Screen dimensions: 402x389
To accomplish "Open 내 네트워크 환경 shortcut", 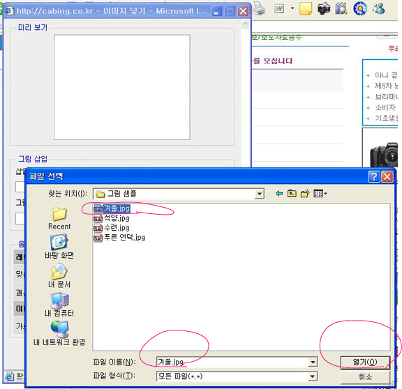I will pos(59,333).
